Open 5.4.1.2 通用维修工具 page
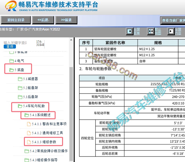 tap(47, 133)
